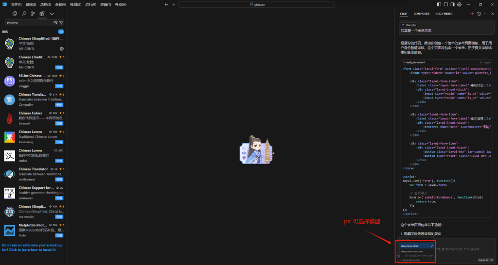This screenshot has height=265, width=498.
Task: Click 'Don't see an extension' help link
Action: 32,247
